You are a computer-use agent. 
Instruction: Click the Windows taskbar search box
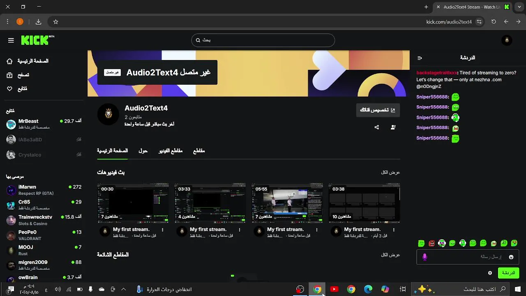[460, 289]
